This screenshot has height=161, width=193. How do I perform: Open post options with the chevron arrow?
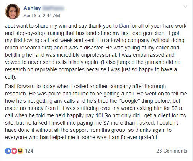tap(185, 7)
